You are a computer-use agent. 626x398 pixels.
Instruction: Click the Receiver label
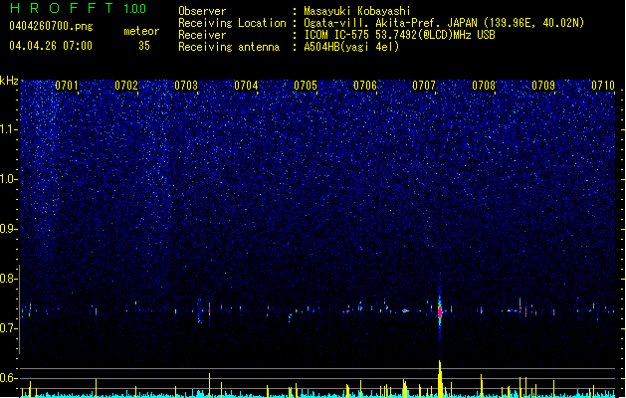pyautogui.click(x=202, y=35)
